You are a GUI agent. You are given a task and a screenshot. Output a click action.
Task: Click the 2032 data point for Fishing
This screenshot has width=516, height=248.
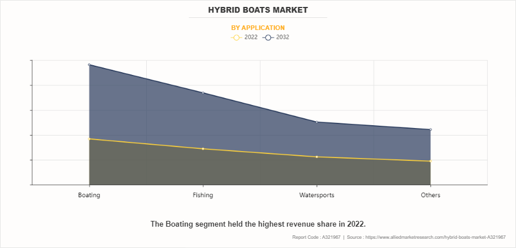click(203, 93)
